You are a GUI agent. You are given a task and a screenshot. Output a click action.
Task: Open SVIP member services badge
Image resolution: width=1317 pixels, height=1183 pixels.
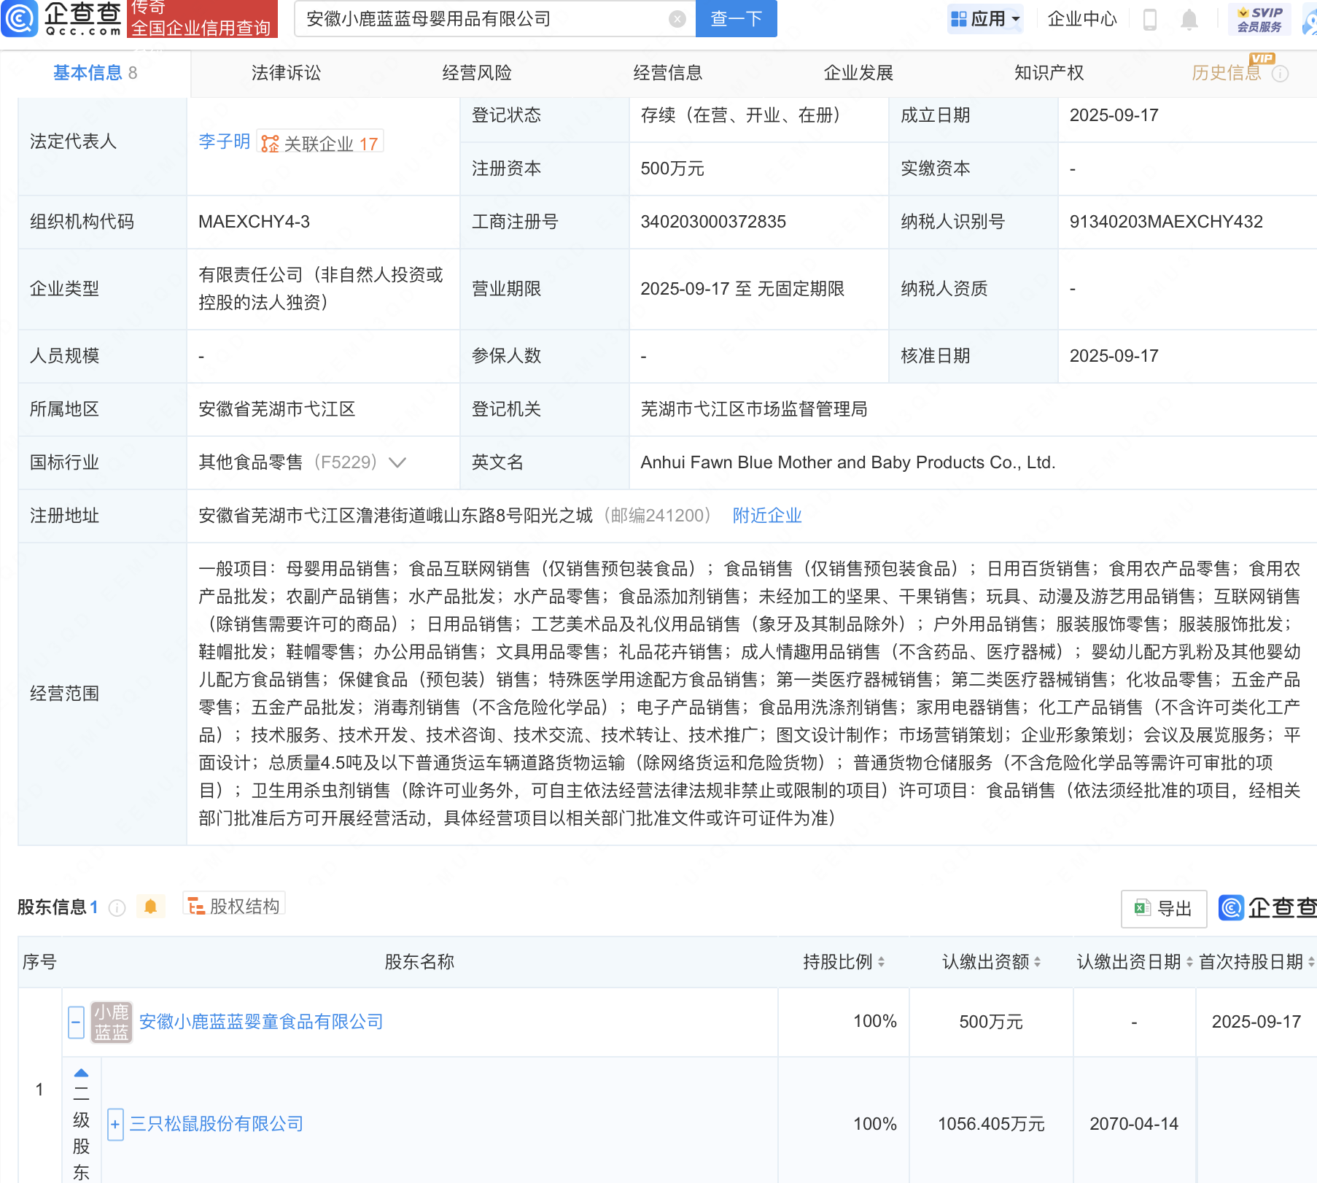point(1259,19)
